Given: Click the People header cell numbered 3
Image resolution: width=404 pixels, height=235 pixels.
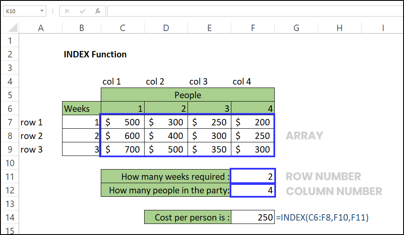Looking at the screenshot, I should tap(210, 108).
